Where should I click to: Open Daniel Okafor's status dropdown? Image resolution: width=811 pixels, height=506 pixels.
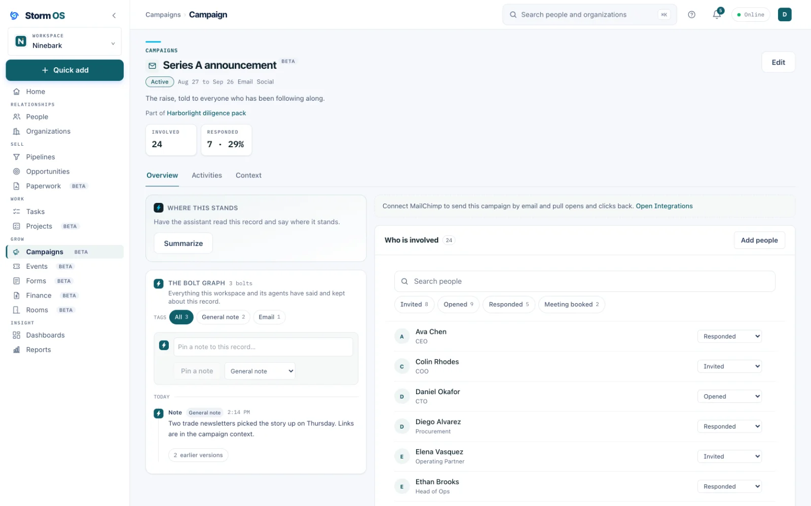729,396
